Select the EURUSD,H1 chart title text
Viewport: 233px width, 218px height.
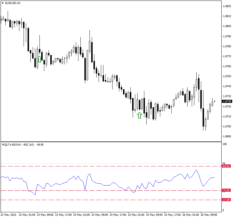pyautogui.click(x=13, y=3)
